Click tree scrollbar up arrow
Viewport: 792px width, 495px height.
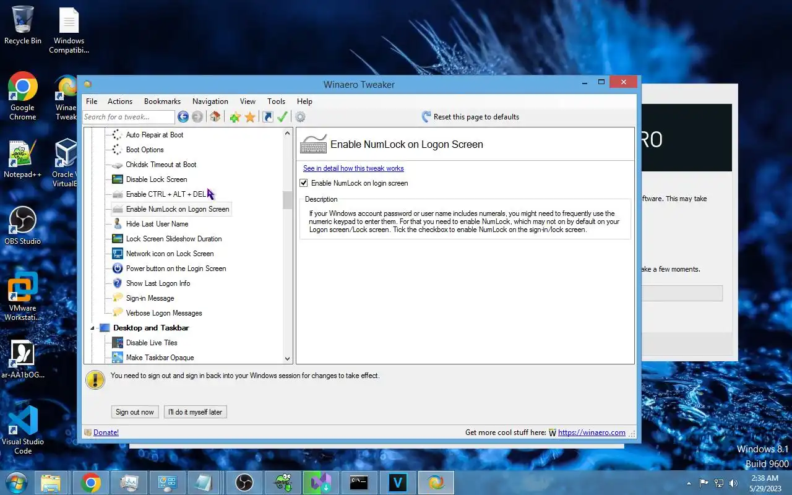coord(287,133)
